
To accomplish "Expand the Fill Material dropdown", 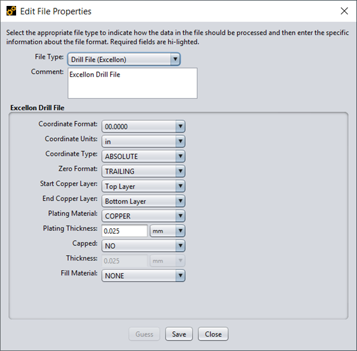I will pyautogui.click(x=143, y=275).
